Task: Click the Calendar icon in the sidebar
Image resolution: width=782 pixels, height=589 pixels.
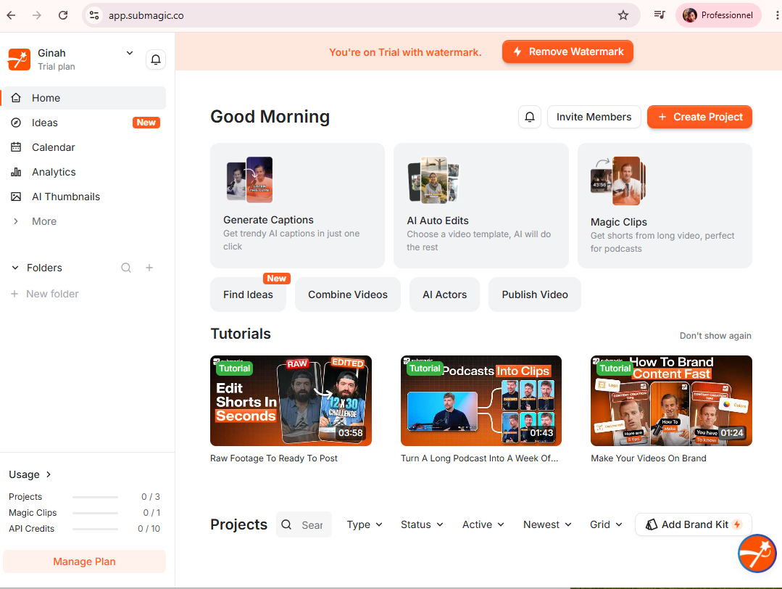Action: (x=16, y=147)
